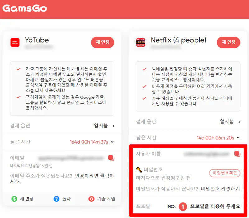Viewport: 249px width, 218px height.
Task: Renew the Netflix subscription with 재 연장
Action: 228,42
